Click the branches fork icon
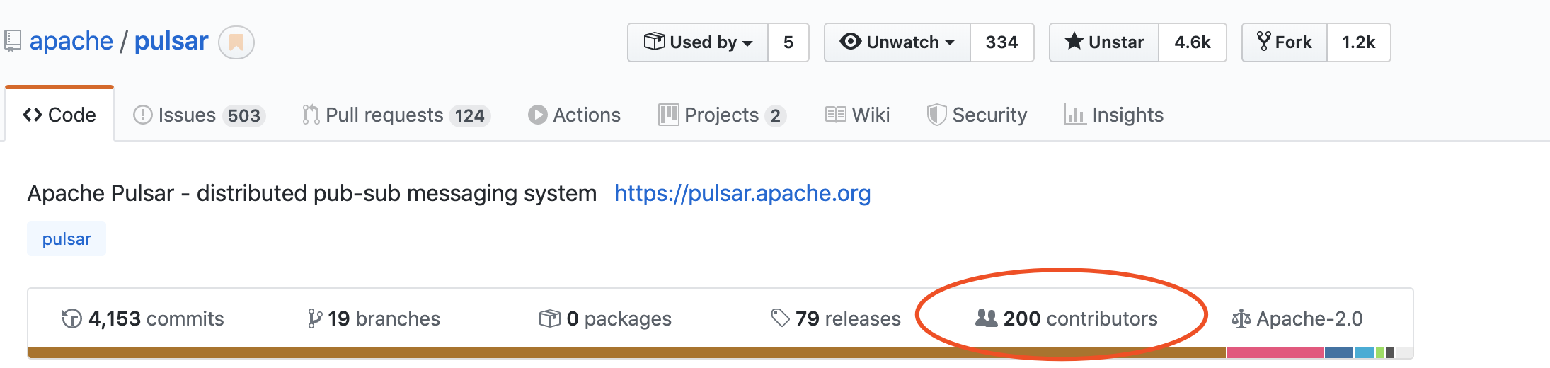1550x368 pixels. point(315,319)
